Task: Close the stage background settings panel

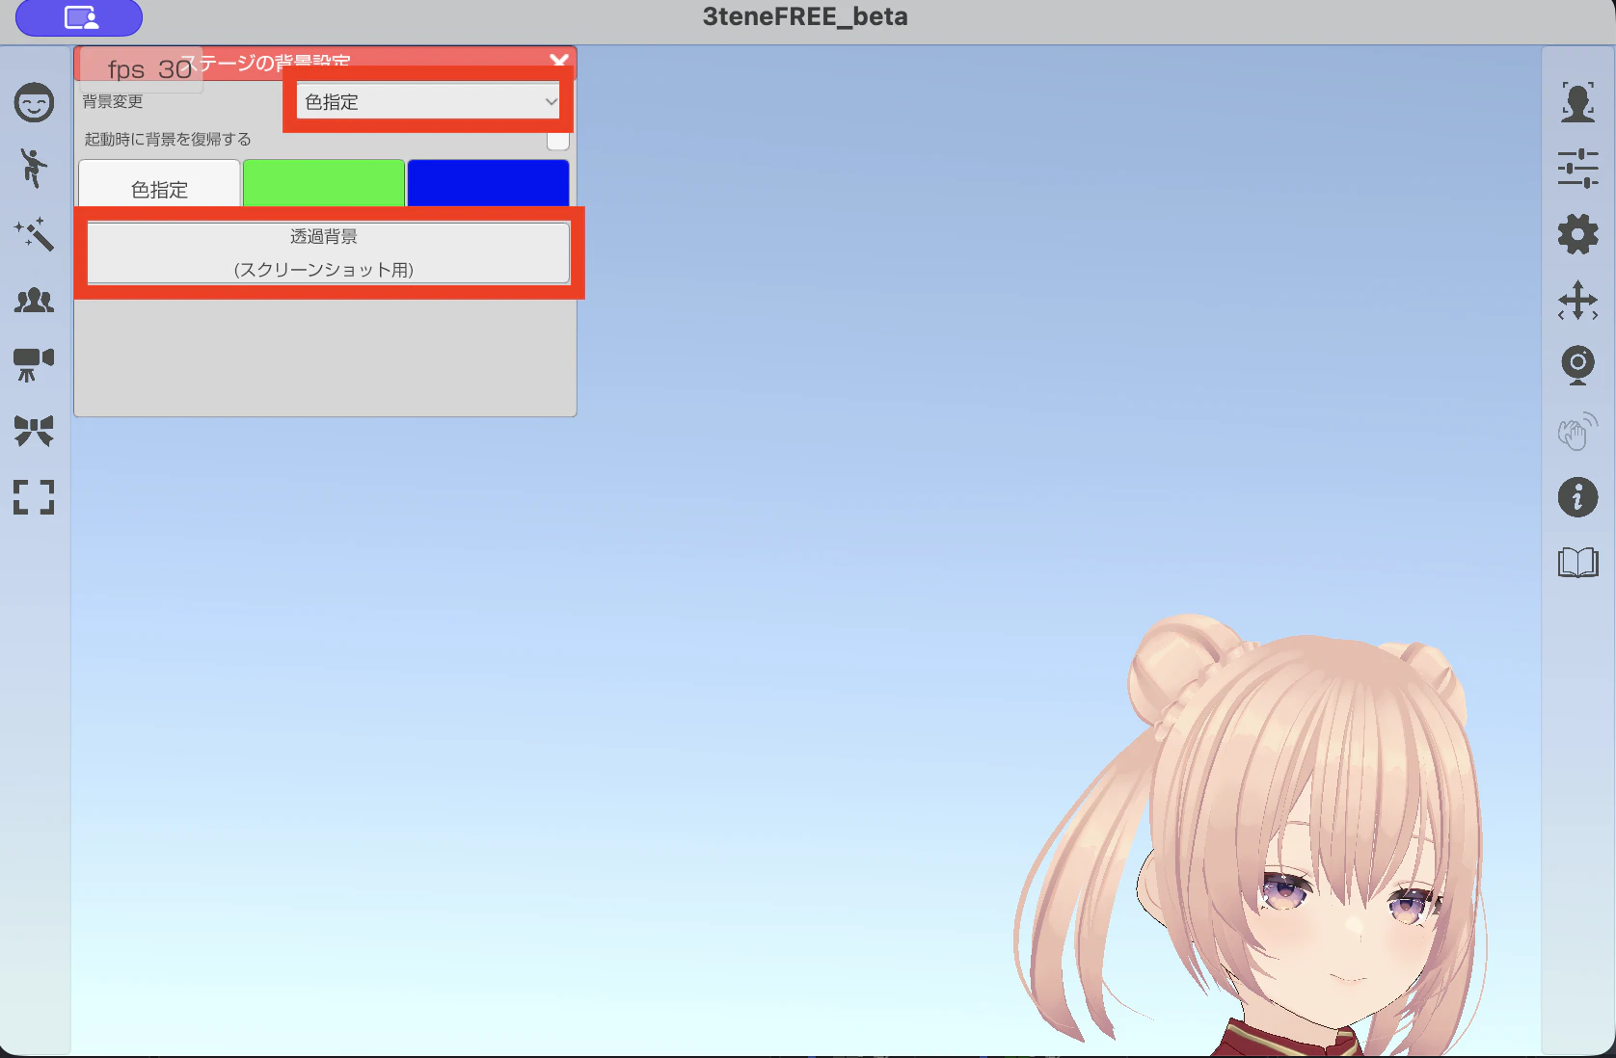Action: point(559,61)
